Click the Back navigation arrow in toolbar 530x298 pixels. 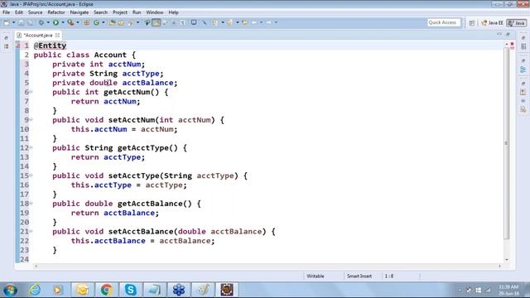click(254, 22)
